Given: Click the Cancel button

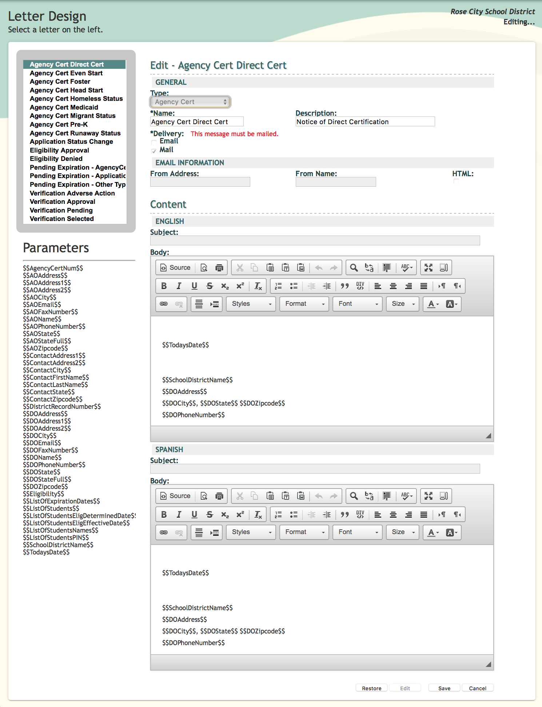Looking at the screenshot, I should (x=478, y=688).
